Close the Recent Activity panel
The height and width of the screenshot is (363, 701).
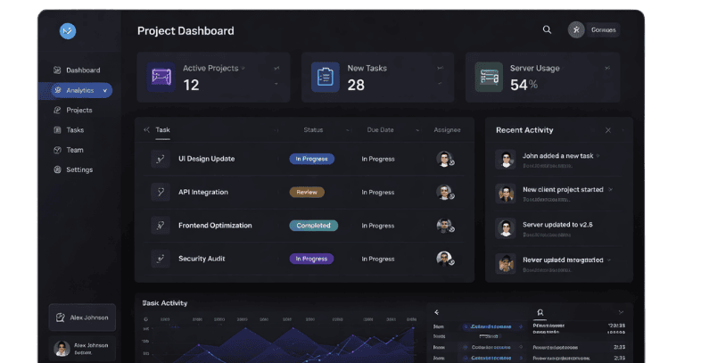coord(608,130)
